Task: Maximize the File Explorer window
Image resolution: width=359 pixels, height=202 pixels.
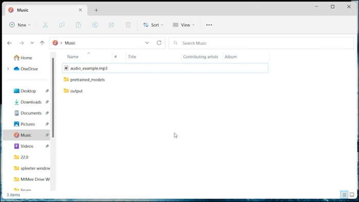Action: [x=332, y=7]
